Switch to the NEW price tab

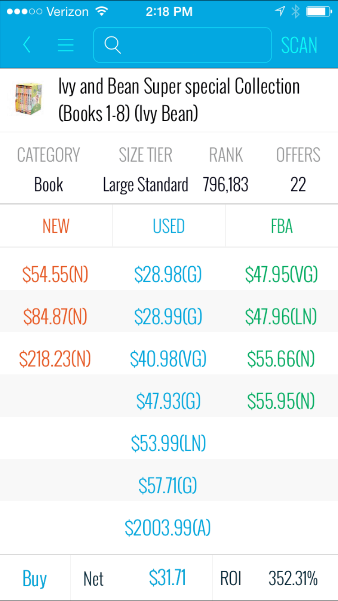(x=55, y=226)
